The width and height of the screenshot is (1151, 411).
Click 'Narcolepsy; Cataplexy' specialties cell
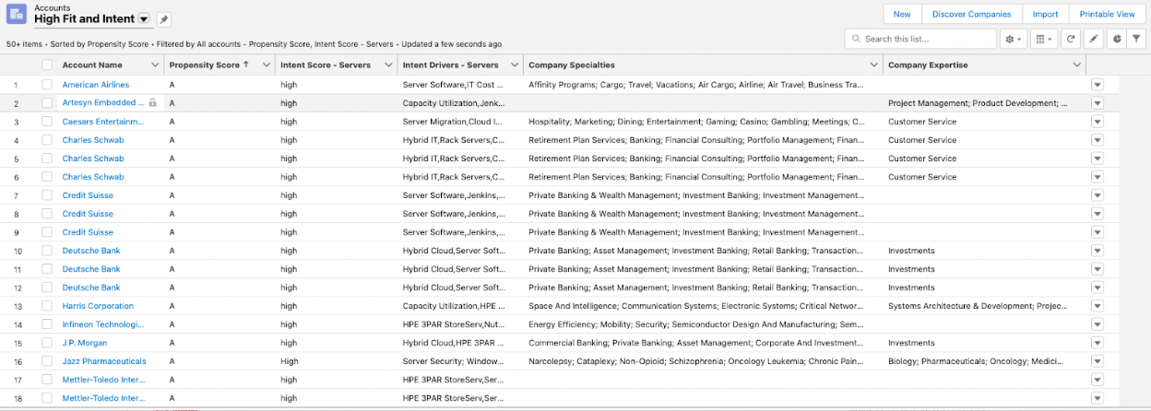click(x=696, y=361)
